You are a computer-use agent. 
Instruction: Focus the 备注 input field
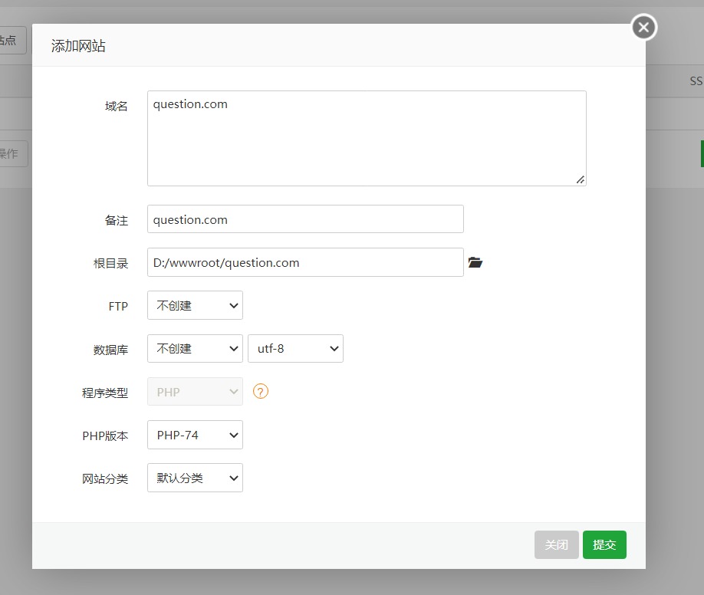click(305, 219)
